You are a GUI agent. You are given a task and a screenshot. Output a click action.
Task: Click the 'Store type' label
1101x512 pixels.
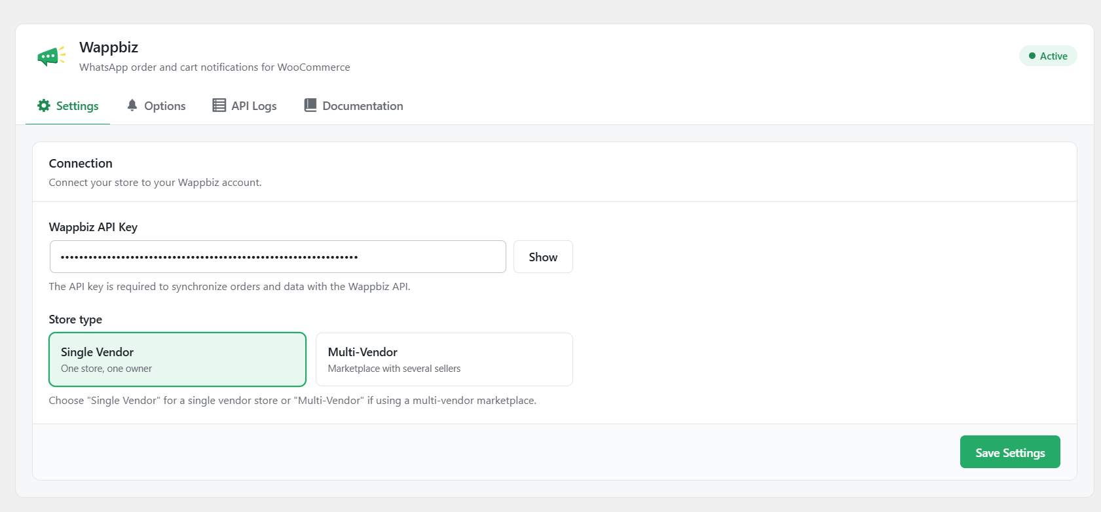pos(75,320)
